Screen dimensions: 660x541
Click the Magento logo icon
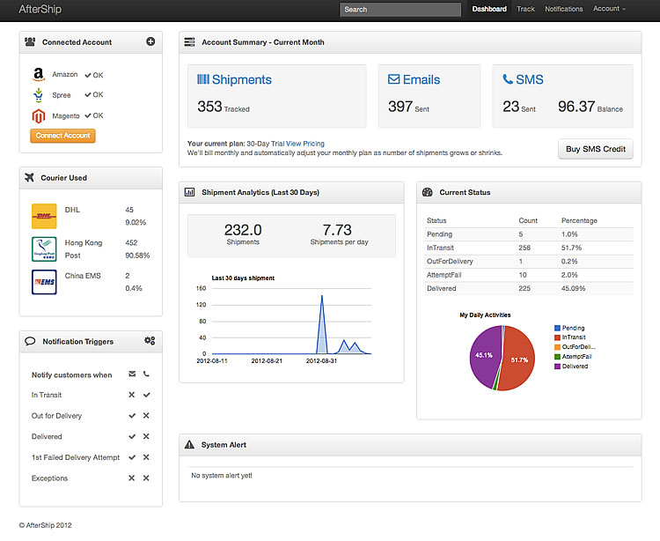(x=39, y=116)
